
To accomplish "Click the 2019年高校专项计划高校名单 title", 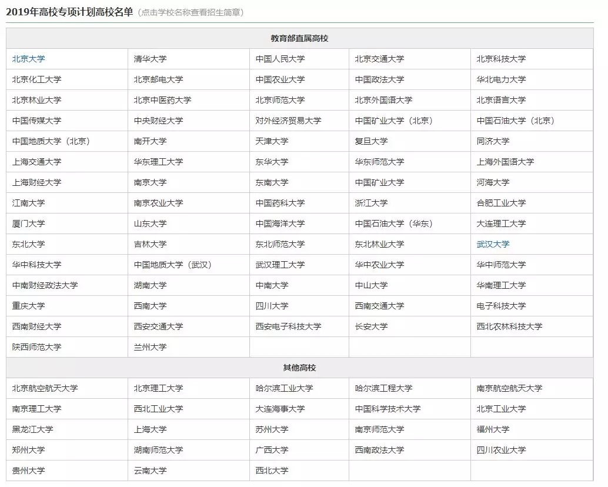I will pyautogui.click(x=69, y=12).
